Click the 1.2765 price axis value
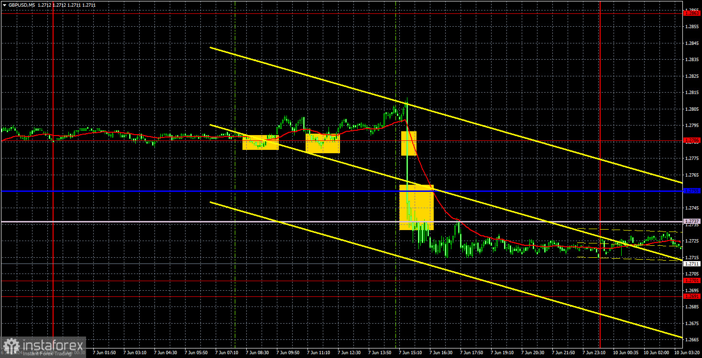The width and height of the screenshot is (702, 358). click(x=692, y=175)
